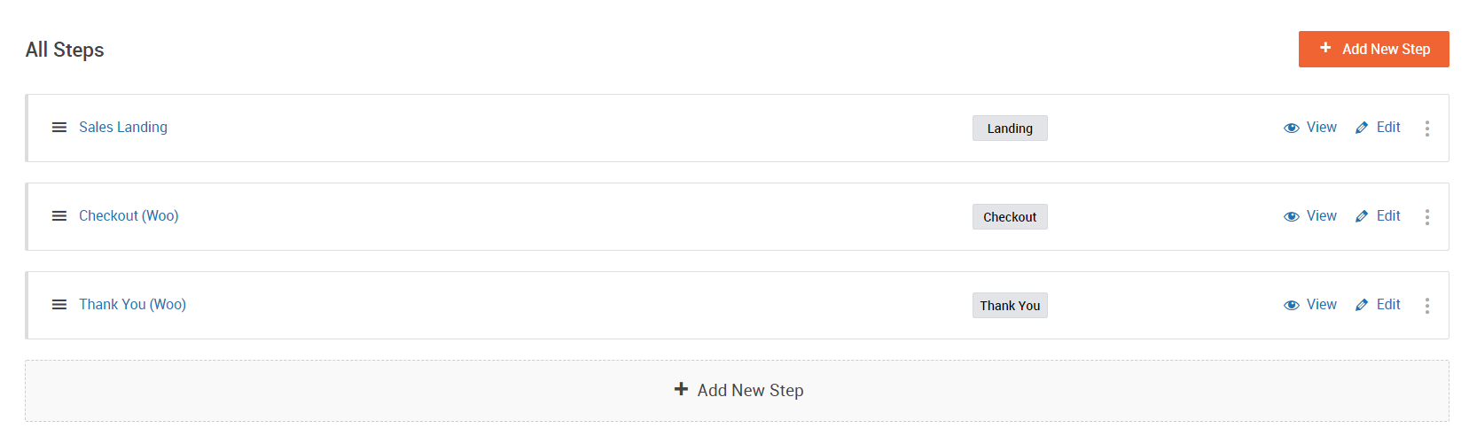The width and height of the screenshot is (1469, 444).
Task: Click the drag handle beside Checkout (Woo)
Action: pos(59,216)
